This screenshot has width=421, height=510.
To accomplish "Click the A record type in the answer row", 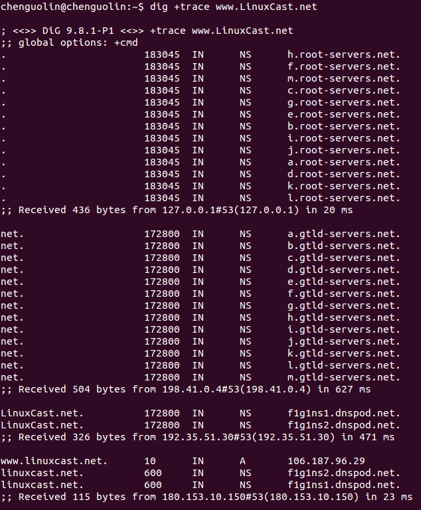I will (x=243, y=461).
